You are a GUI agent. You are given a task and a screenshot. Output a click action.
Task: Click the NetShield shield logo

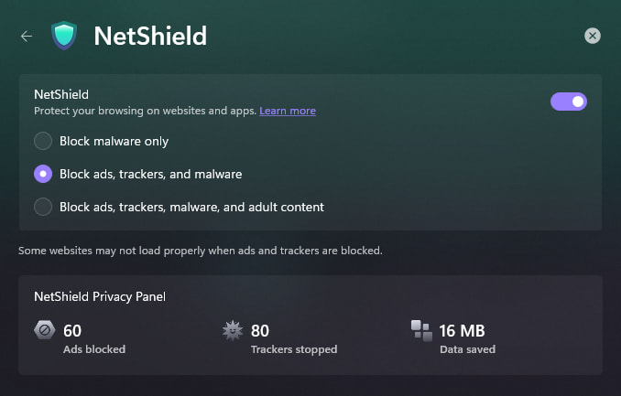(64, 36)
